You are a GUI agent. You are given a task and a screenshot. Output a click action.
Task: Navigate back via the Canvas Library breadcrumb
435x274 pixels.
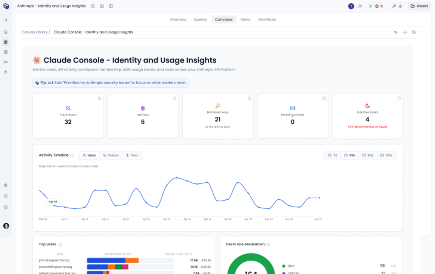click(34, 32)
